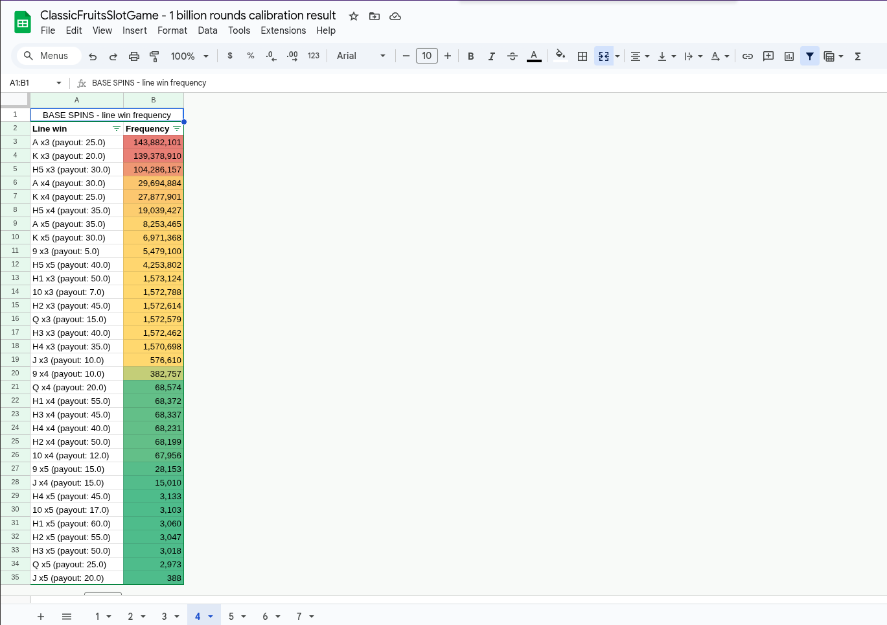Viewport: 887px width, 625px height.
Task: Increase decimal places
Action: (292, 56)
